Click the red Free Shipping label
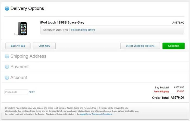The height and width of the screenshot is (121, 190). point(161,92)
